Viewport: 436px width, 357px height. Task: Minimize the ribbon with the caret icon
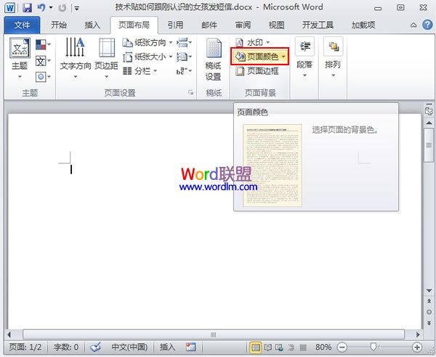pos(413,25)
